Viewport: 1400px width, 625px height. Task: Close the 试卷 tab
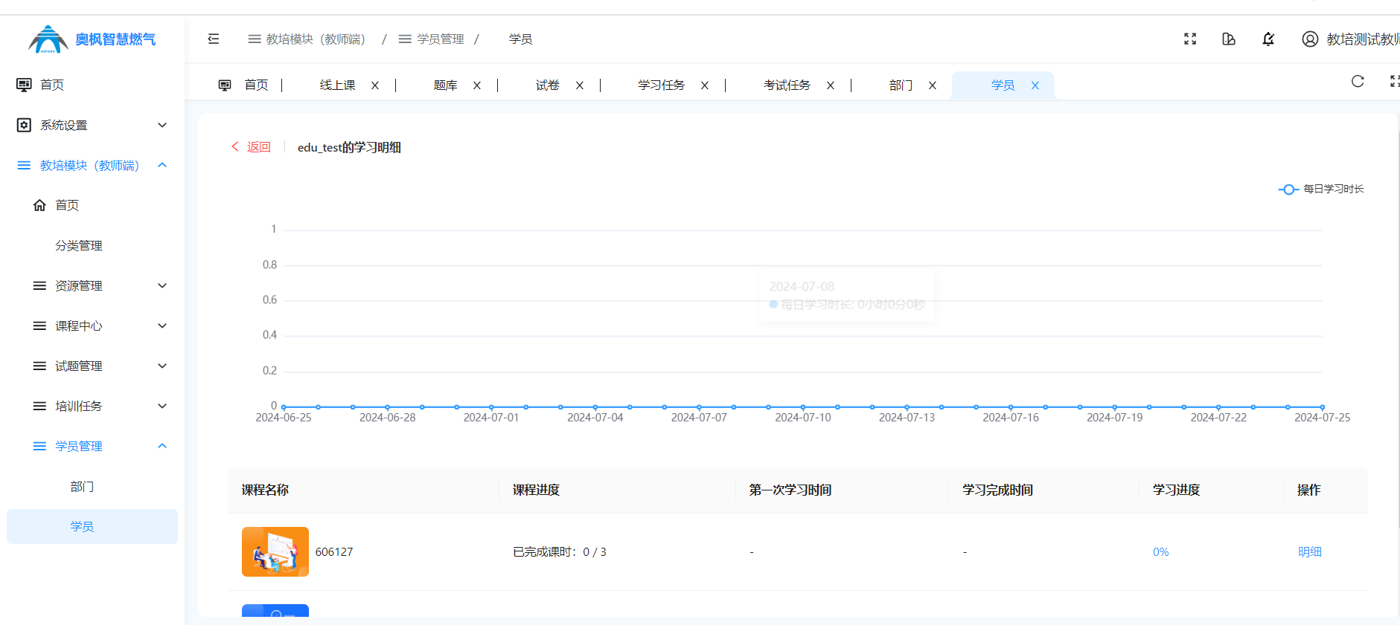pos(579,85)
